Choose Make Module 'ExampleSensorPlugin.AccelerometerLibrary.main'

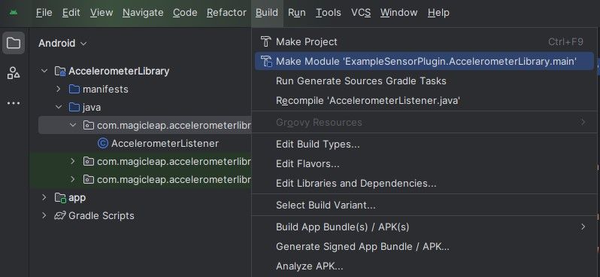(424, 61)
